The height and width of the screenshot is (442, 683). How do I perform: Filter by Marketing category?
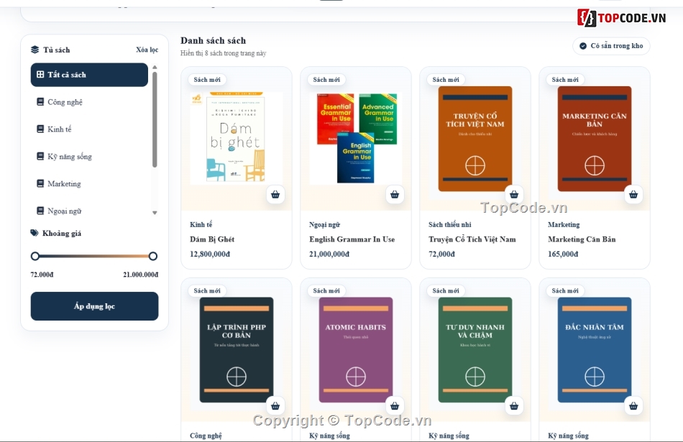89,183
